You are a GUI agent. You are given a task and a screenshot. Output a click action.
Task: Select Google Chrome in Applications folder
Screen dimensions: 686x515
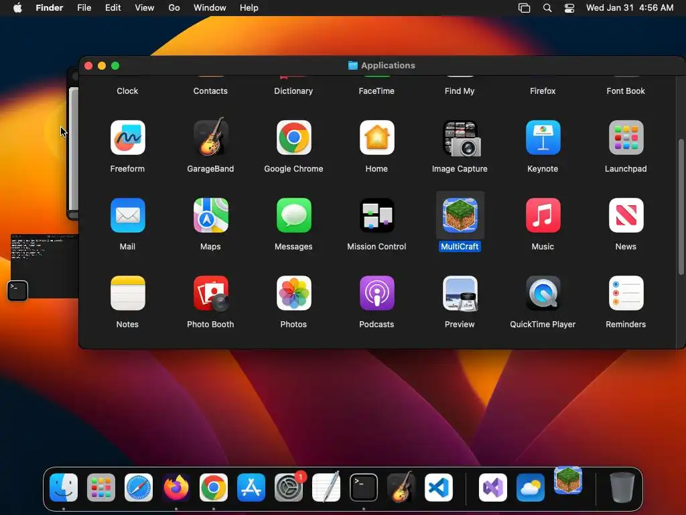(x=293, y=137)
